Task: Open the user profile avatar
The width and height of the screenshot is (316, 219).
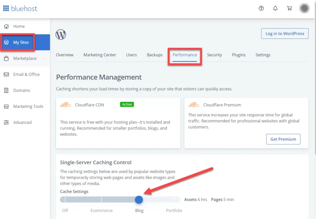Action: pyautogui.click(x=304, y=8)
